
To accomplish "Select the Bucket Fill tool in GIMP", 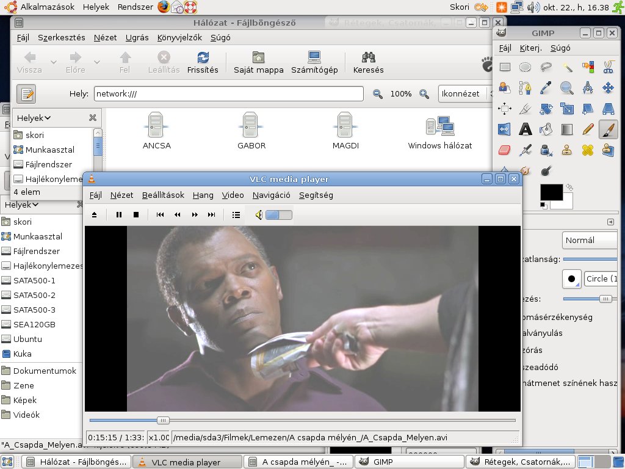I will [546, 129].
